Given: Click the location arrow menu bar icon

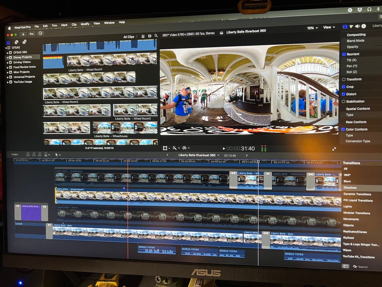Looking at the screenshot, I should (x=350, y=10).
